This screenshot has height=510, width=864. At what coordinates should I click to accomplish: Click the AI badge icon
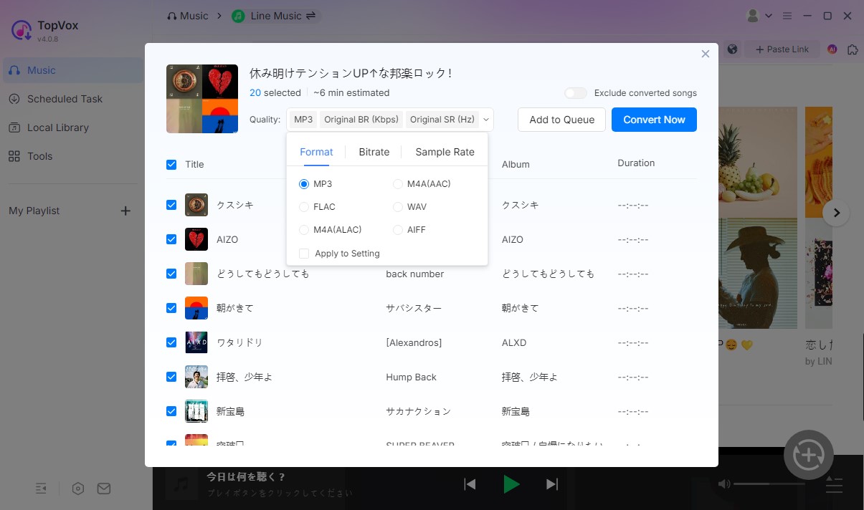tap(832, 49)
